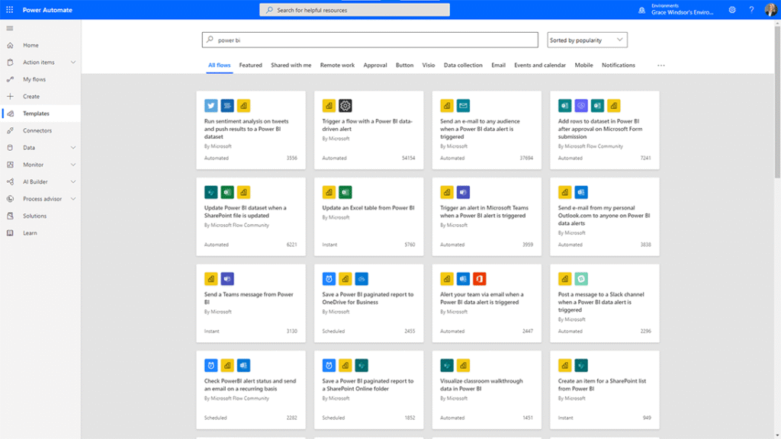Click the Help question mark icon

(x=751, y=10)
